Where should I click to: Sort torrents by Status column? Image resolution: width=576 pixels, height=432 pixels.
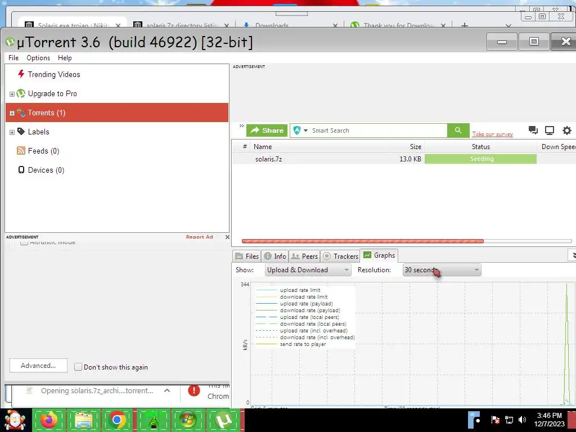coord(480,147)
